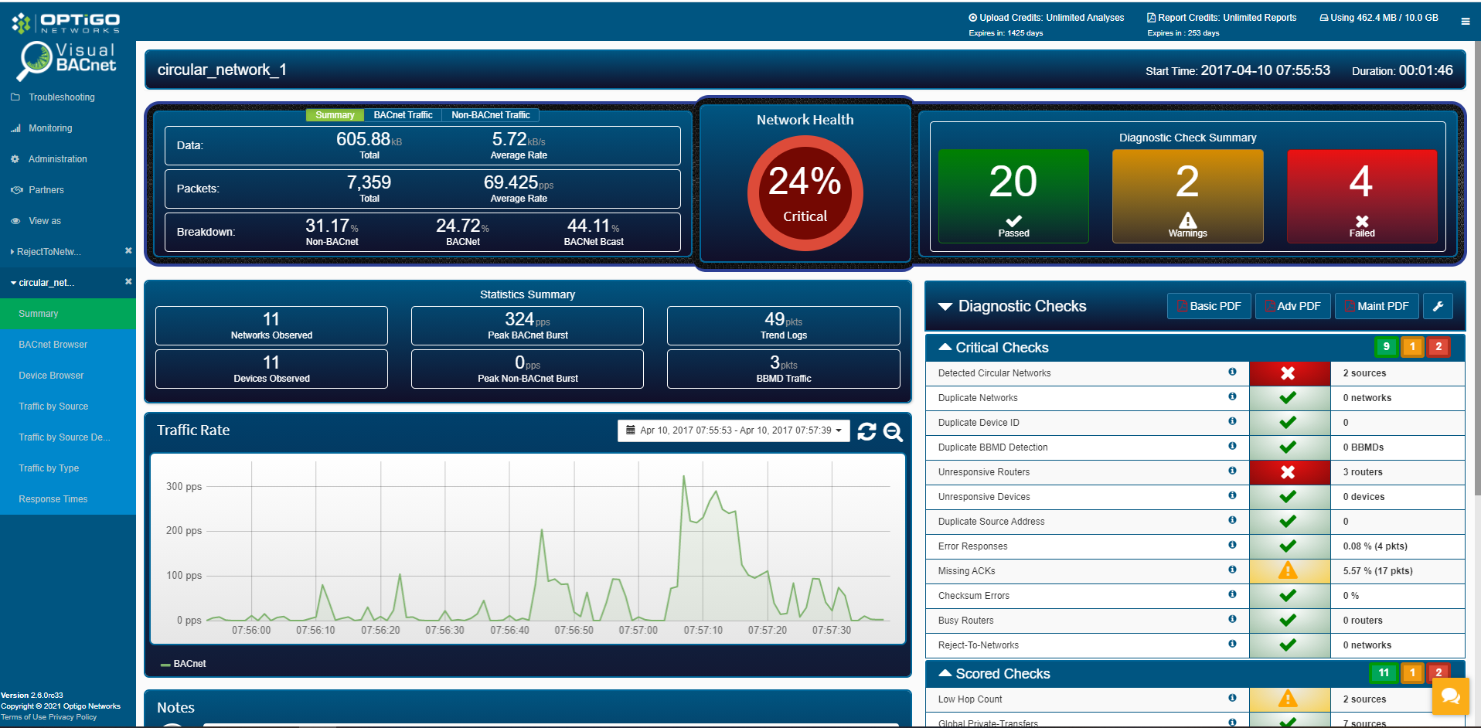Collapse the Diagnostic Checks panel

(x=945, y=306)
